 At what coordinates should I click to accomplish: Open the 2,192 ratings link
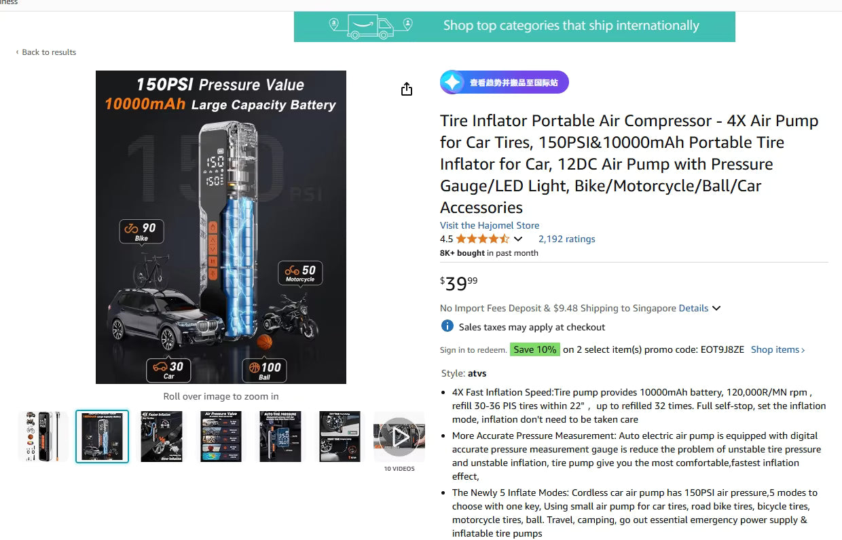pos(566,239)
